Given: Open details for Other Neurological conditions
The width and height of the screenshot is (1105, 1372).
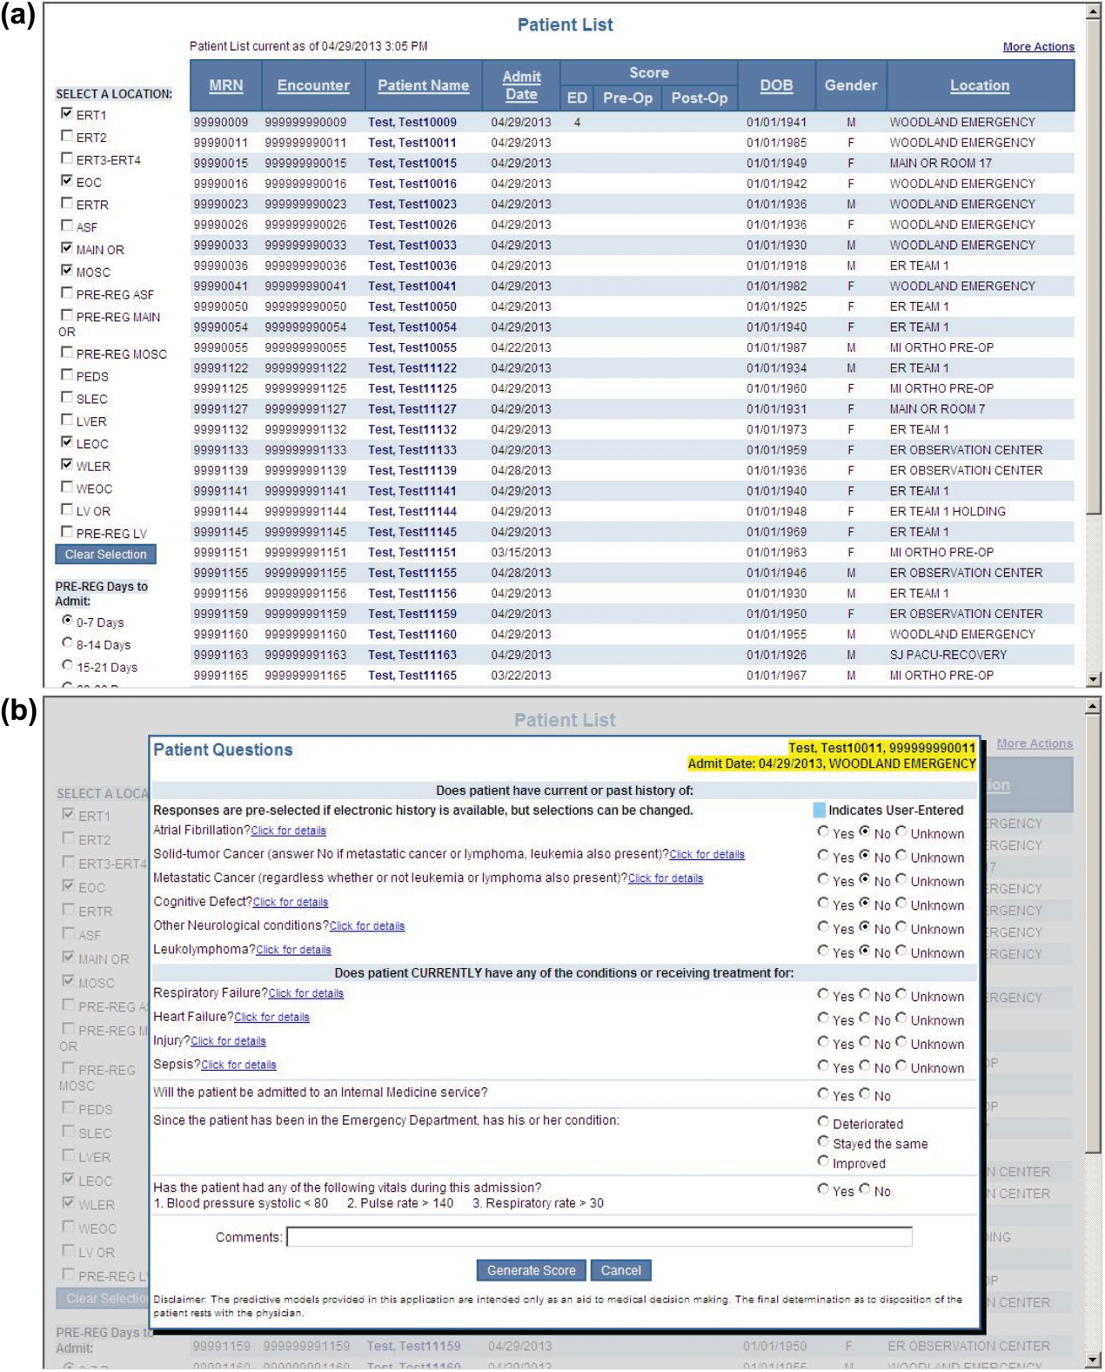Looking at the screenshot, I should tap(367, 926).
